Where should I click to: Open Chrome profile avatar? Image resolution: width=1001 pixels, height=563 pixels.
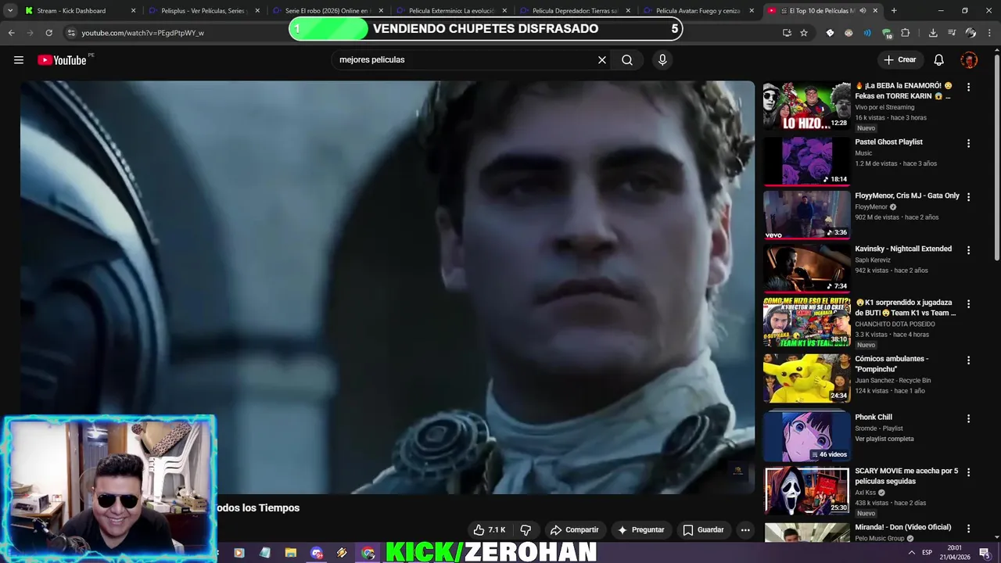[971, 33]
